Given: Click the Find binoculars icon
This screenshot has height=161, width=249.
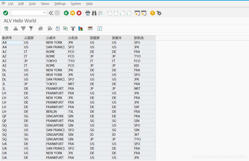Looking at the screenshot, I should pyautogui.click(x=94, y=13).
